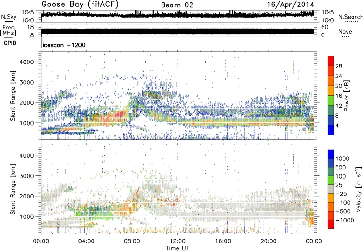Click the date '16/Apr/2014'

(x=290, y=5)
